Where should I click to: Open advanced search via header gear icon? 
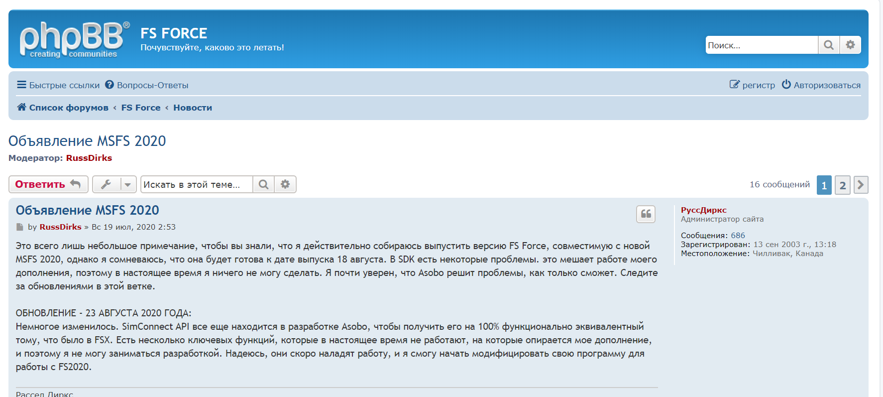[851, 45]
